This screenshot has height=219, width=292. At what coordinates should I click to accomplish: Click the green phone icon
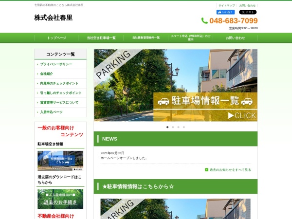204,20
